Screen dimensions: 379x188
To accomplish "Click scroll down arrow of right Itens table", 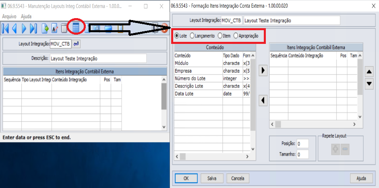I will tap(360, 117).
